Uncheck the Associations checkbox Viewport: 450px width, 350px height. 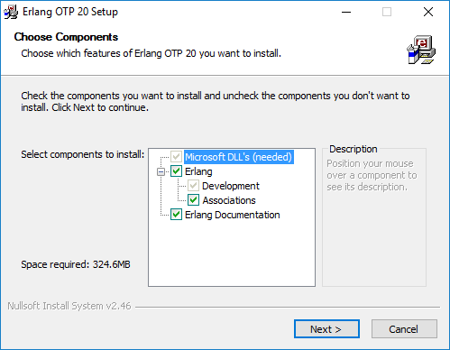[193, 200]
